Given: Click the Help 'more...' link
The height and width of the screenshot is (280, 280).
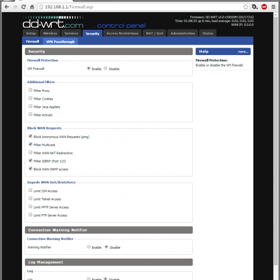Looking at the screenshot, I should tap(243, 52).
